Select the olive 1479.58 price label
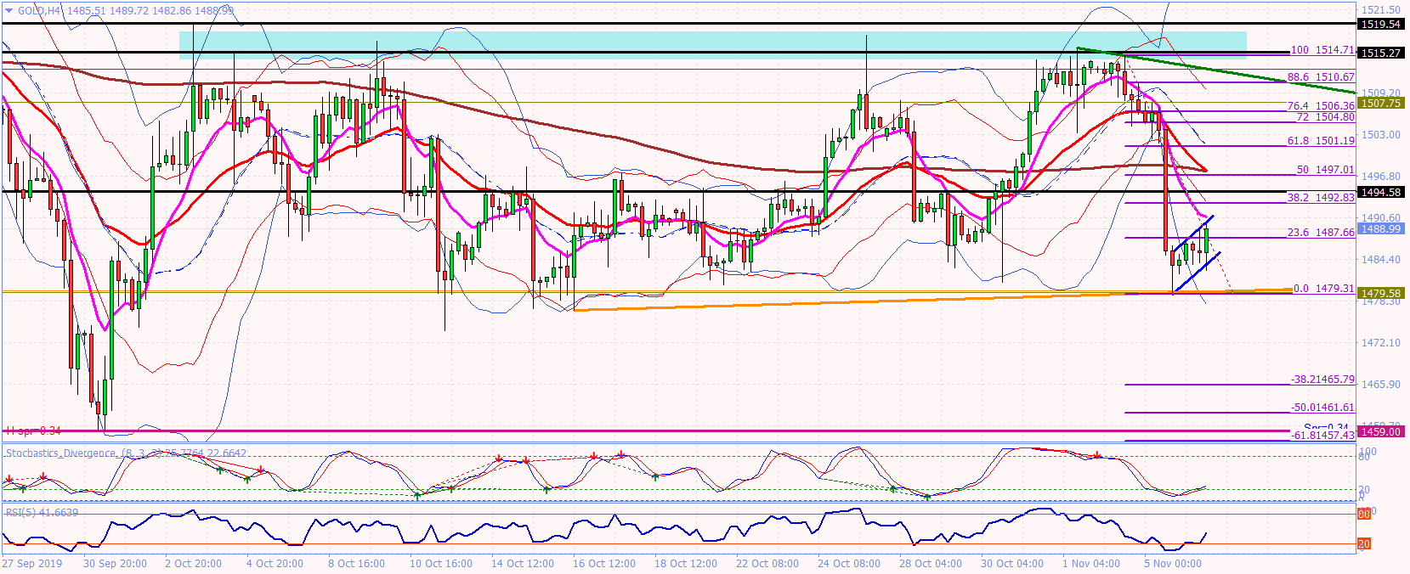Screen dimensions: 1410x574 point(1381,294)
